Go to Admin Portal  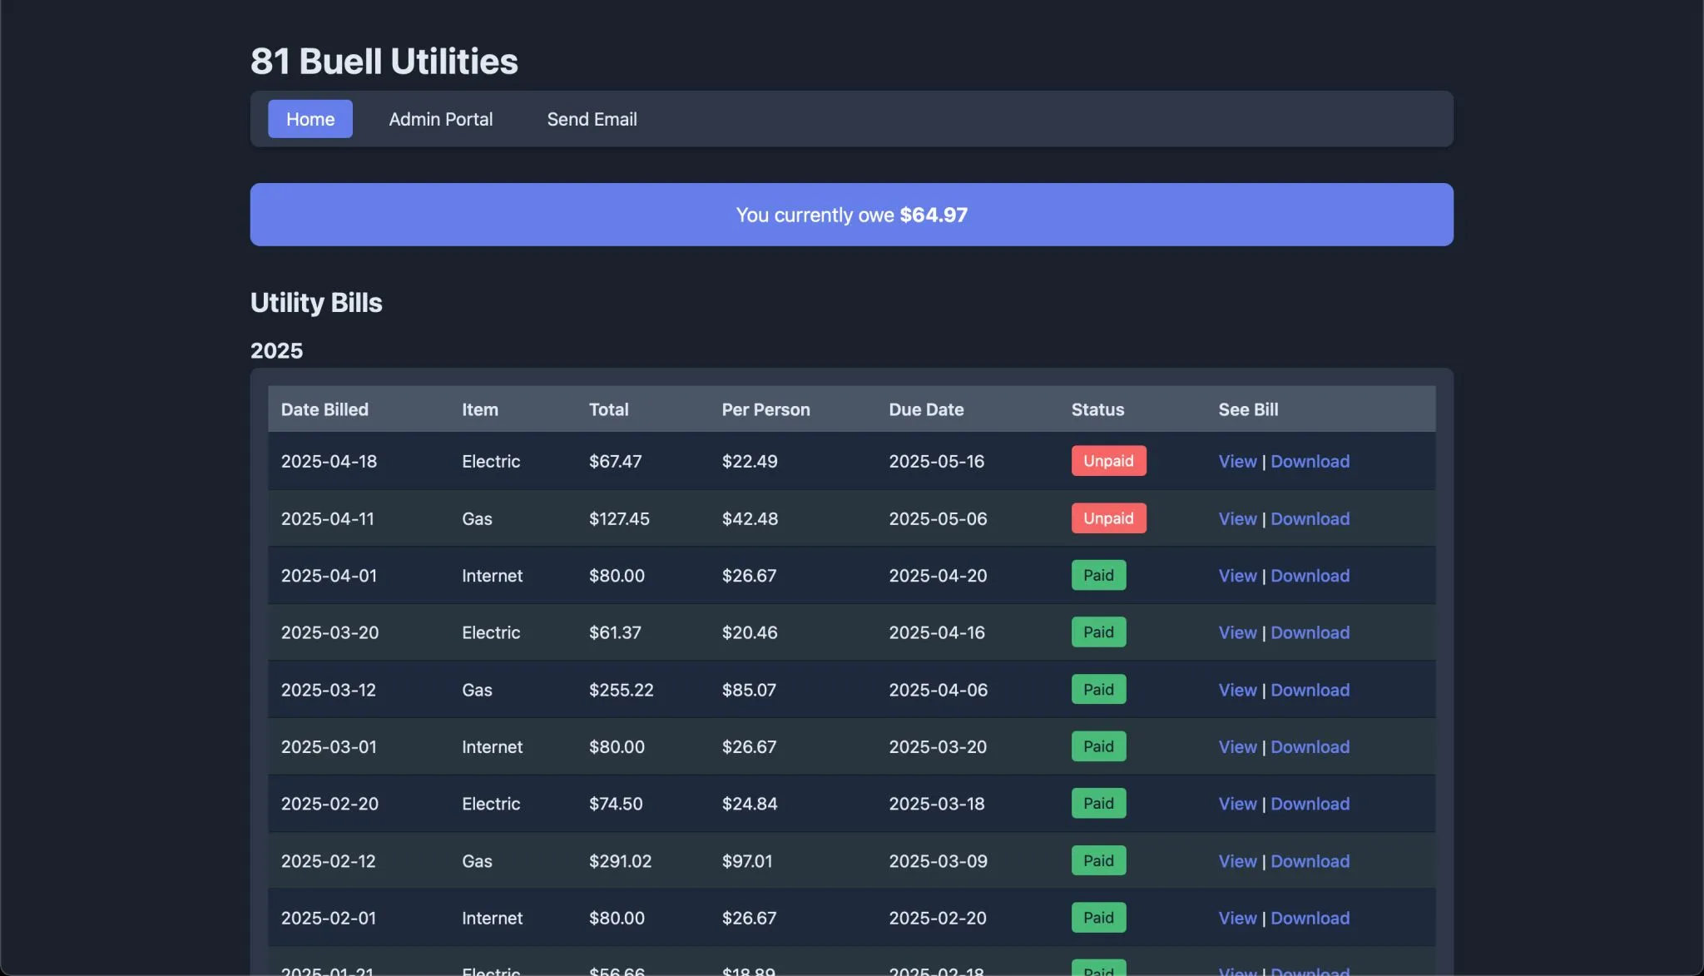coord(441,119)
